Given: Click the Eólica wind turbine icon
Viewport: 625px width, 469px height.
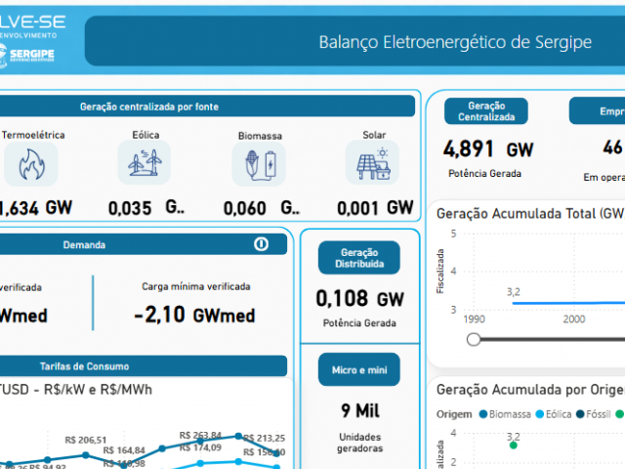Looking at the screenshot, I should (144, 163).
